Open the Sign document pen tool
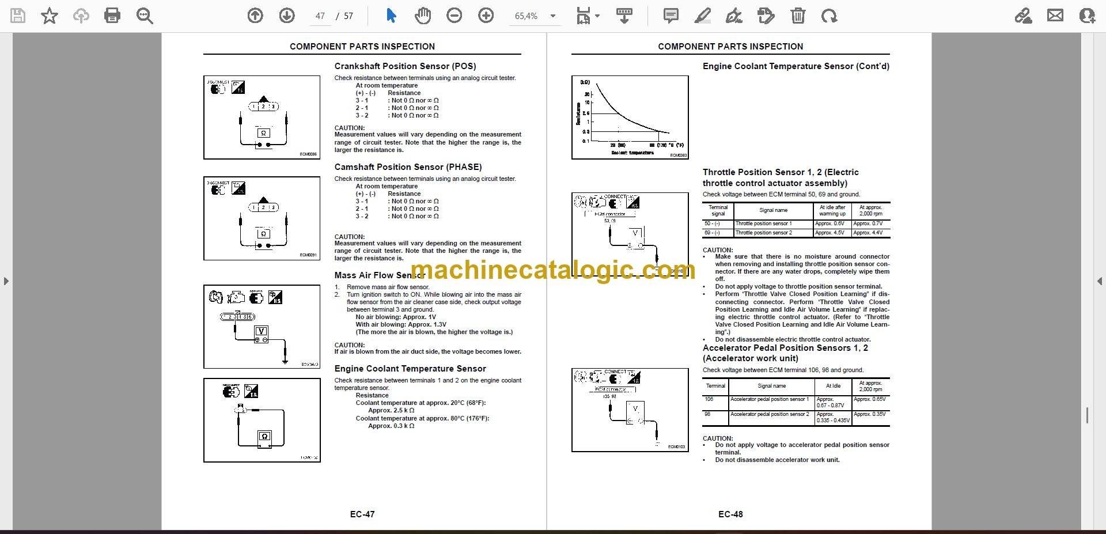 (734, 16)
